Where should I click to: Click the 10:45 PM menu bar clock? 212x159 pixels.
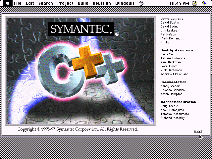(179, 3)
